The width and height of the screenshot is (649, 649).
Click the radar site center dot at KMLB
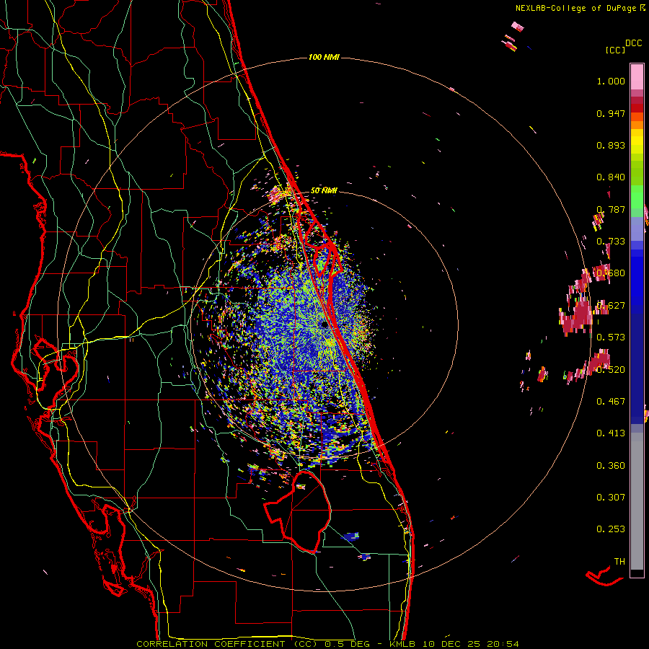pyautogui.click(x=325, y=325)
